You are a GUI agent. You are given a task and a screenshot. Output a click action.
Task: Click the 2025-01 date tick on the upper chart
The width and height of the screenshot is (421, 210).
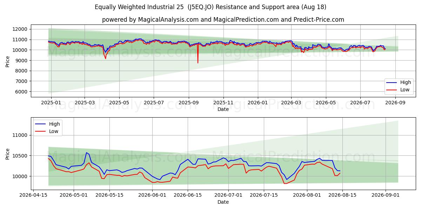tap(51, 103)
